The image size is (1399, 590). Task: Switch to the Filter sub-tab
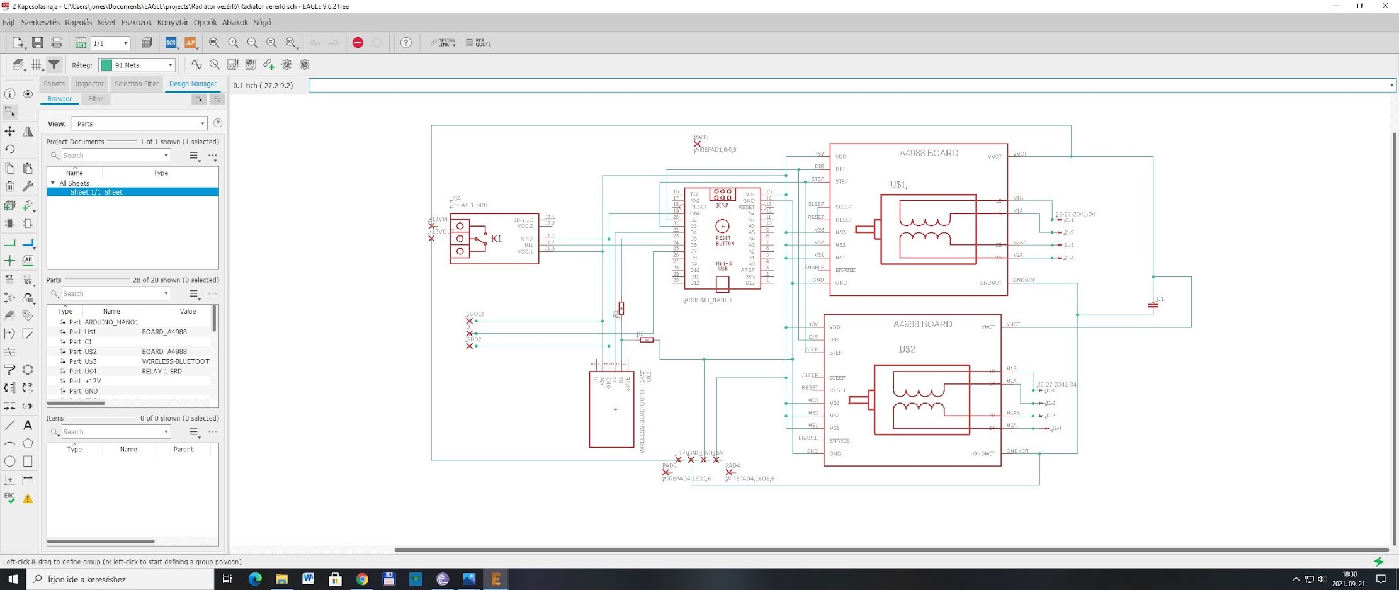coord(95,99)
